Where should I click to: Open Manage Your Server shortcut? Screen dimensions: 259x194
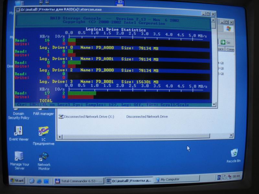(x=19, y=160)
